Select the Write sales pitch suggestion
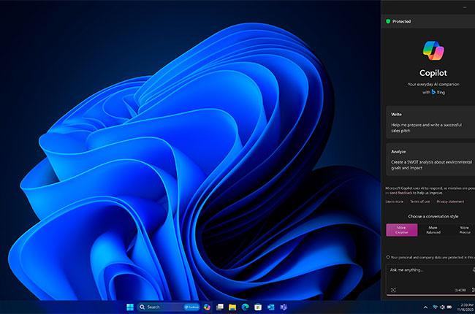Image resolution: width=475 pixels, height=314 pixels. click(430, 123)
